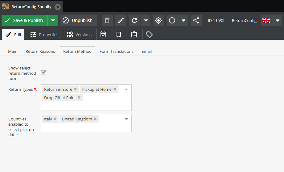Click the share icon
The height and width of the screenshot is (172, 284).
point(196,20)
